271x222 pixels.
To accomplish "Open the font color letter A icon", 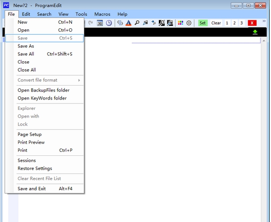I will point(128,23).
